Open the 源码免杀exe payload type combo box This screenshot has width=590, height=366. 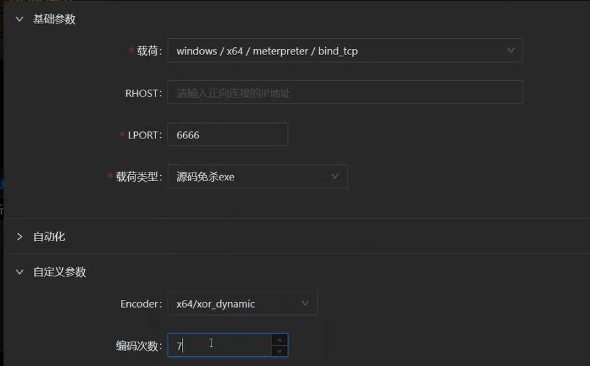(249, 177)
